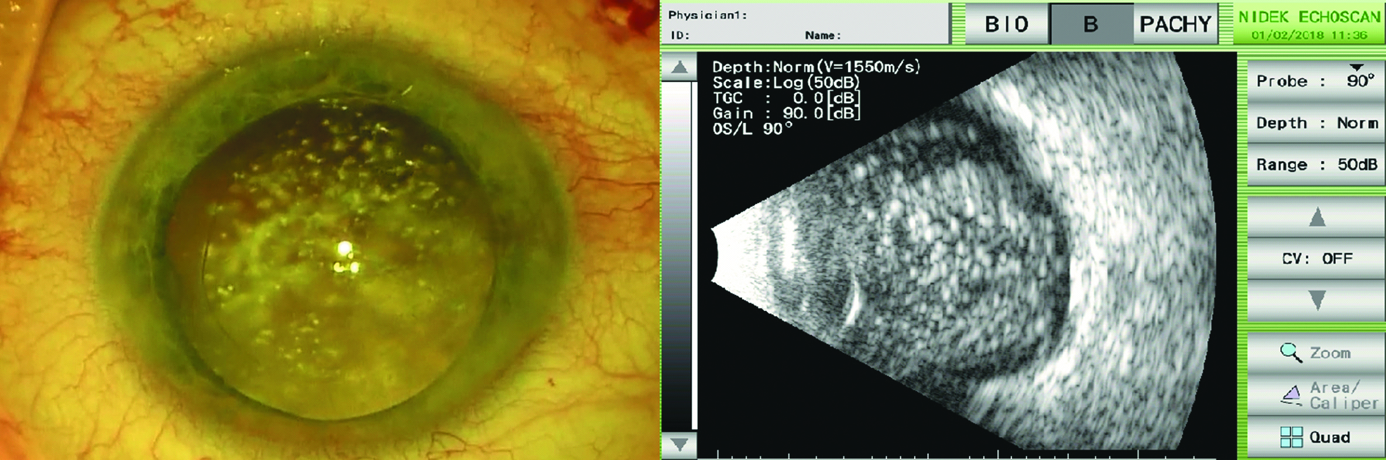This screenshot has height=460, width=1386.
Task: Change the Probe 90° angle setting
Action: tap(1316, 81)
